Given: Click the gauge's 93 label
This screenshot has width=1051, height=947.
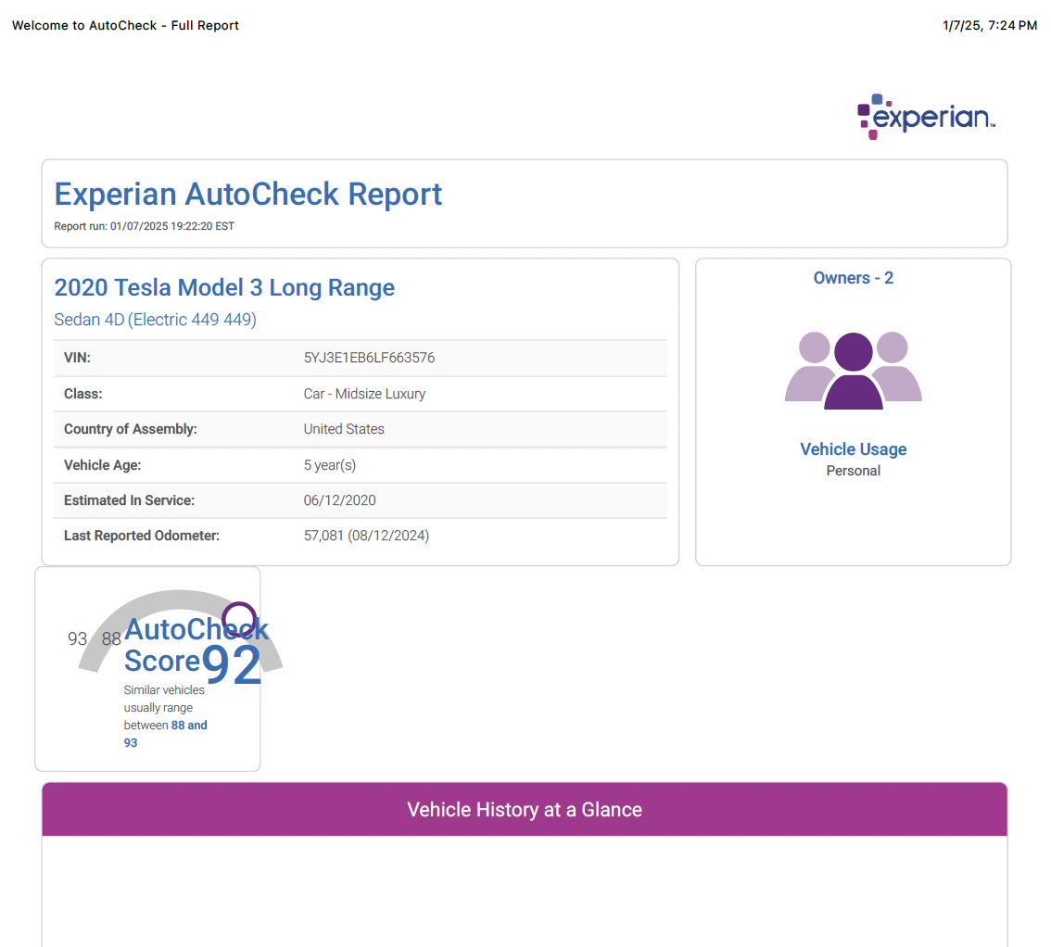Looking at the screenshot, I should click(78, 638).
